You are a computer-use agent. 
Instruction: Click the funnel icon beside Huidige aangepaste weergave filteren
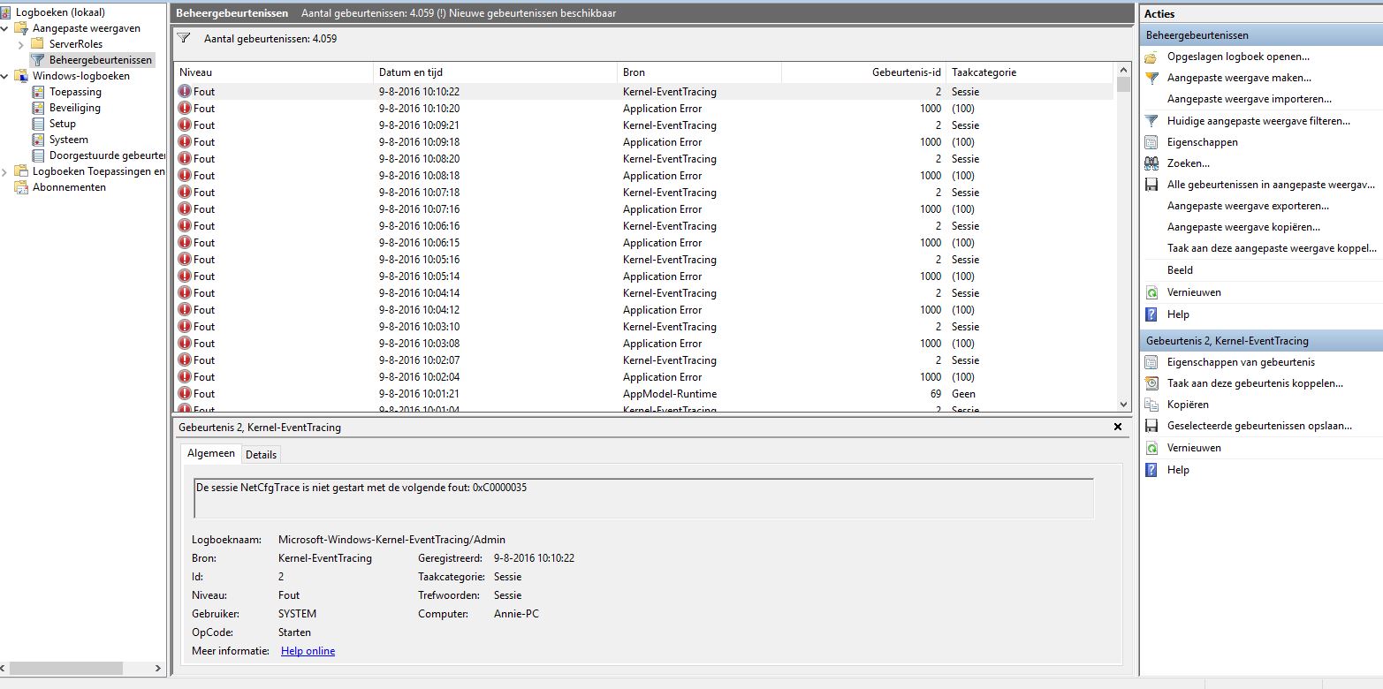click(1151, 121)
